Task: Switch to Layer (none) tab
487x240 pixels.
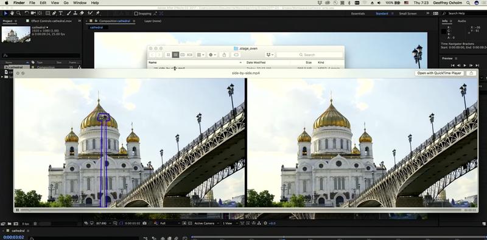Action: 153,21
